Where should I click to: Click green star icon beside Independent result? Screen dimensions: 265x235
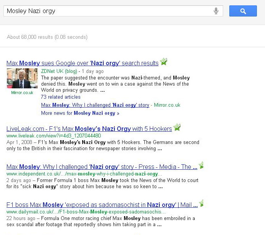tap(201, 165)
